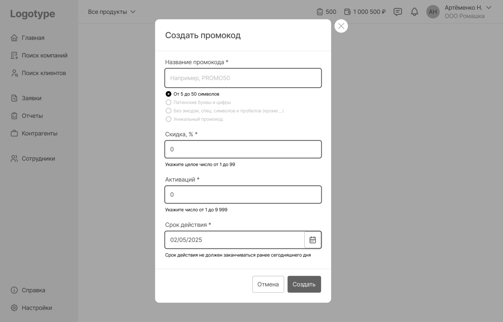Focus the promo code name field
Image resolution: width=503 pixels, height=322 pixels.
point(243,78)
